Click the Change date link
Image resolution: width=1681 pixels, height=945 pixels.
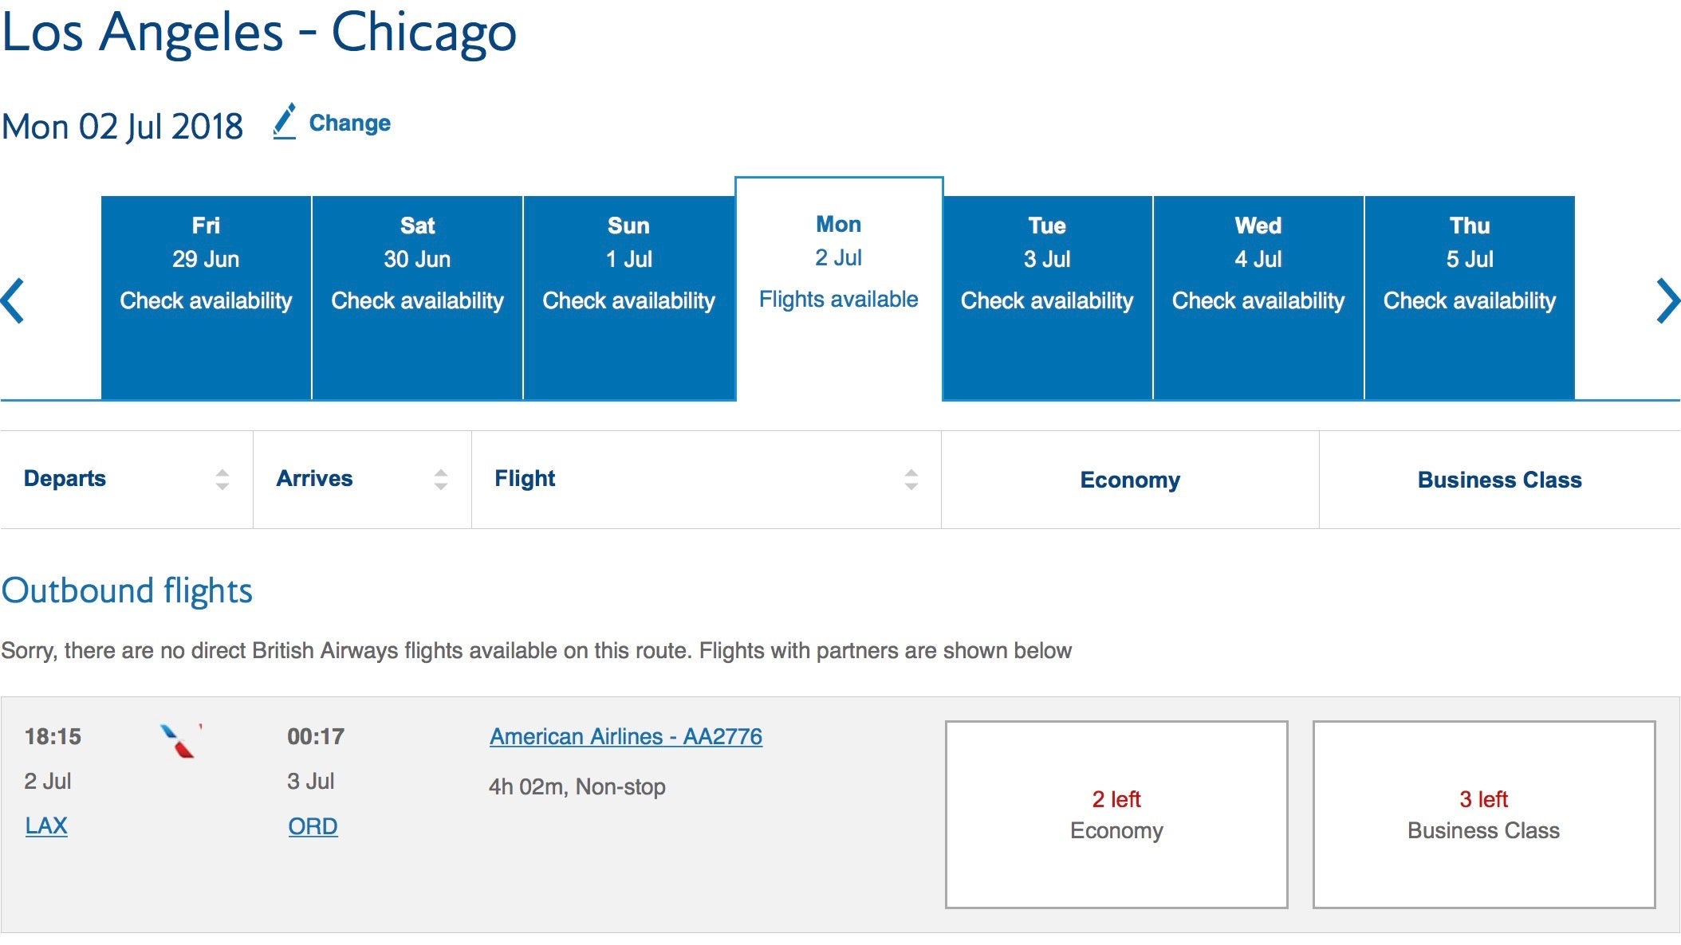coord(349,124)
